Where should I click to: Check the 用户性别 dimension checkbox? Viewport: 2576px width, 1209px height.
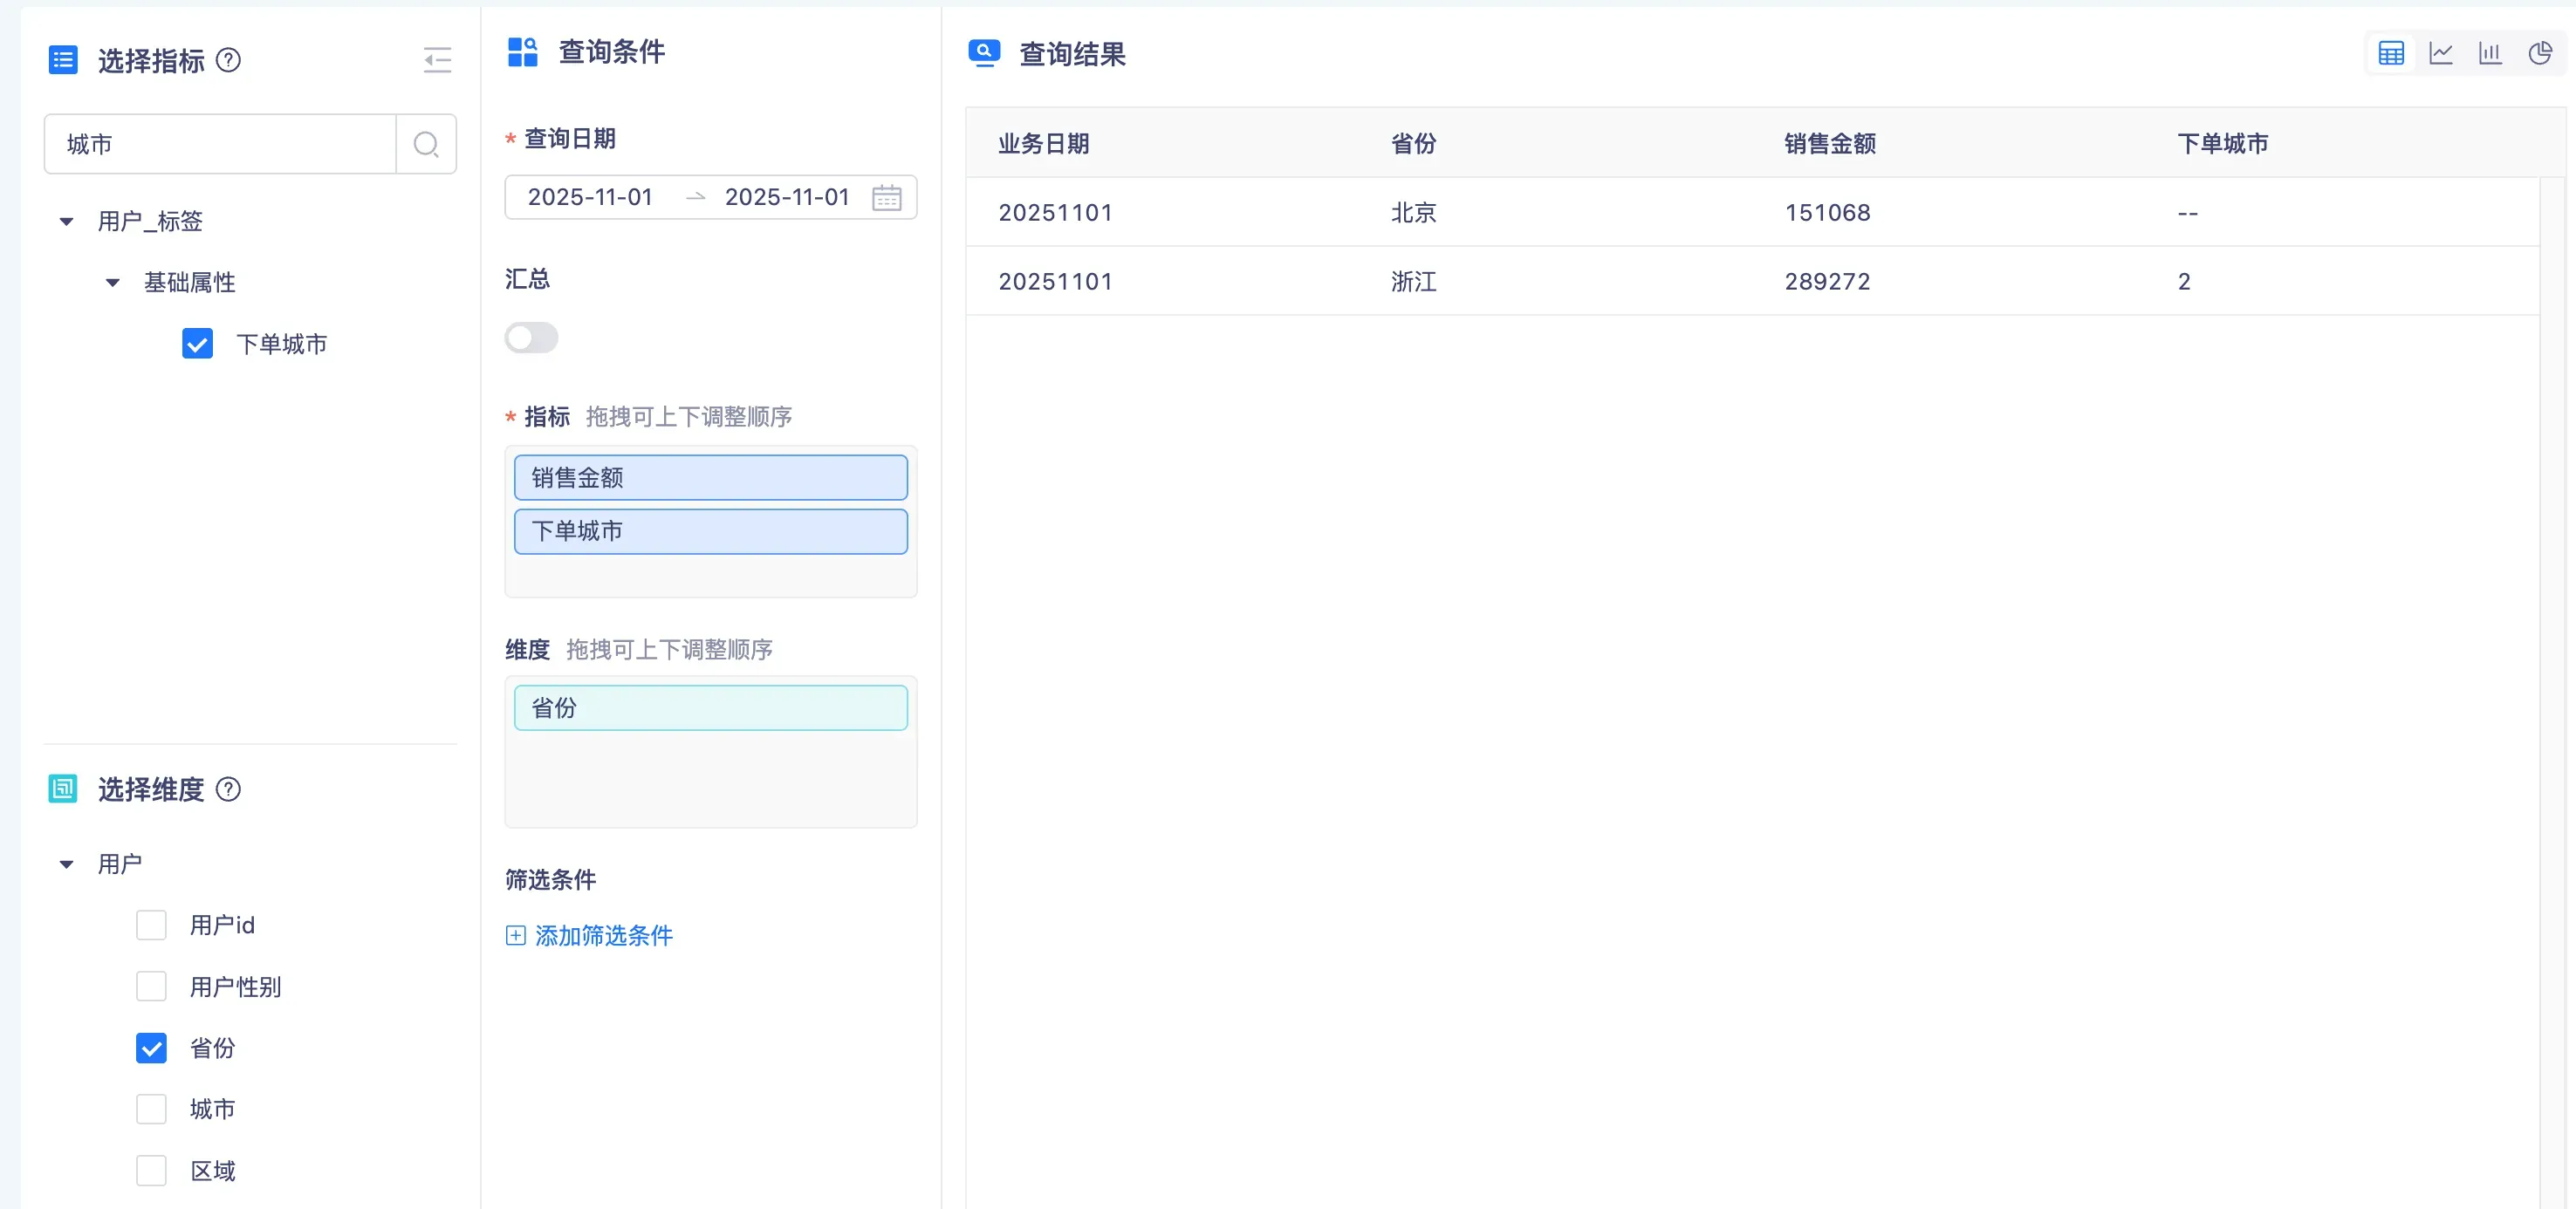(x=151, y=987)
